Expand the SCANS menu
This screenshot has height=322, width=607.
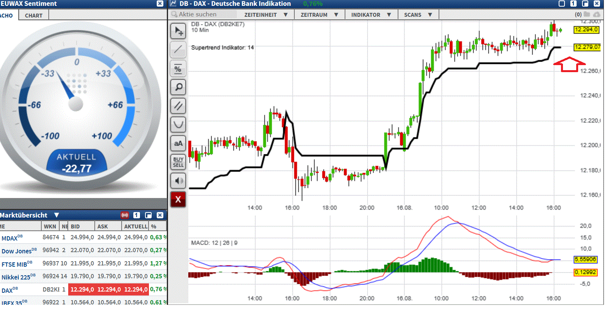tap(418, 14)
